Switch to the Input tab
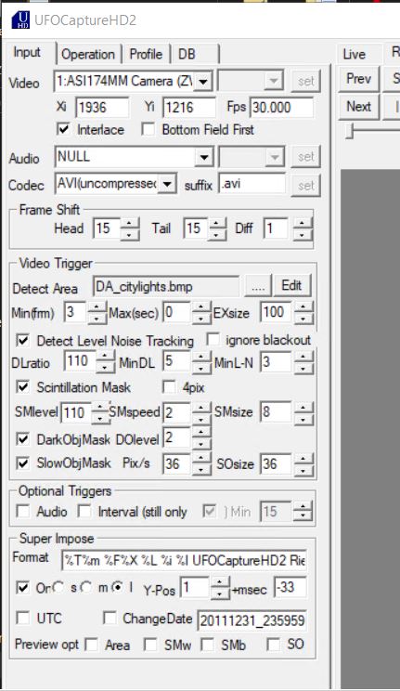The height and width of the screenshot is (691, 400). pos(27,52)
